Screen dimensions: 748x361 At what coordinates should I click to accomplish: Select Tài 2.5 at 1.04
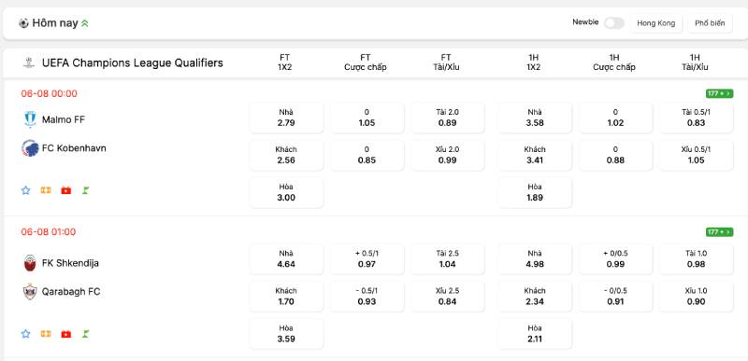(x=448, y=259)
